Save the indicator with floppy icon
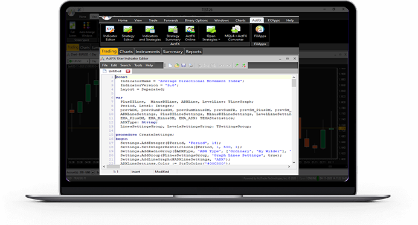The height and width of the screenshot is (225, 418). [x=184, y=65]
